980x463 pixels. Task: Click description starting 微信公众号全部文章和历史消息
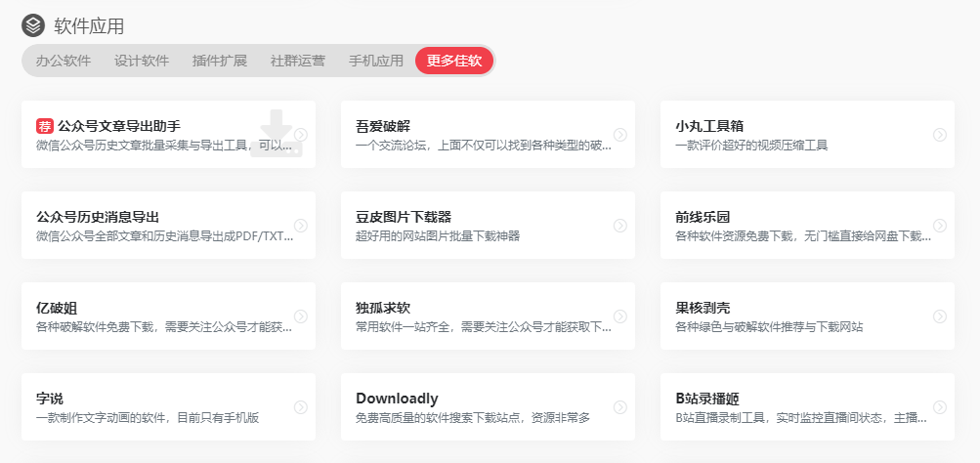[164, 236]
